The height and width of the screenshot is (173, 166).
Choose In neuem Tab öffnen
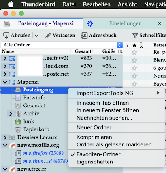(x=117, y=103)
